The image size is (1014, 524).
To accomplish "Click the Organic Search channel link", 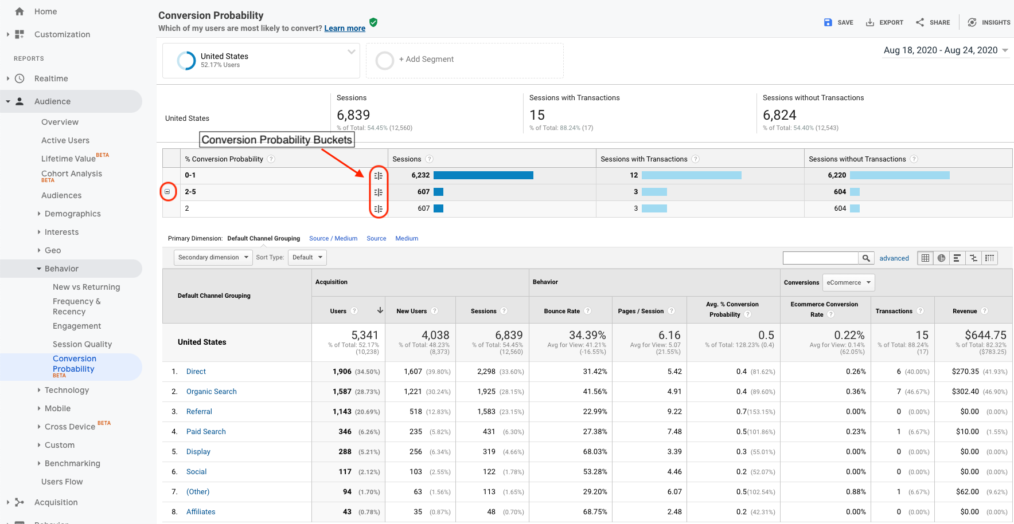I will [x=211, y=391].
